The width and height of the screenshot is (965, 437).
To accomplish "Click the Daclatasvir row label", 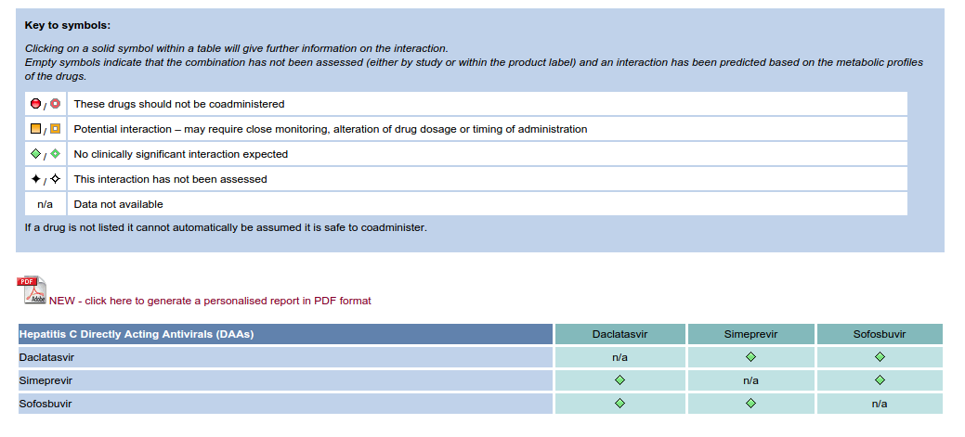I will click(46, 357).
